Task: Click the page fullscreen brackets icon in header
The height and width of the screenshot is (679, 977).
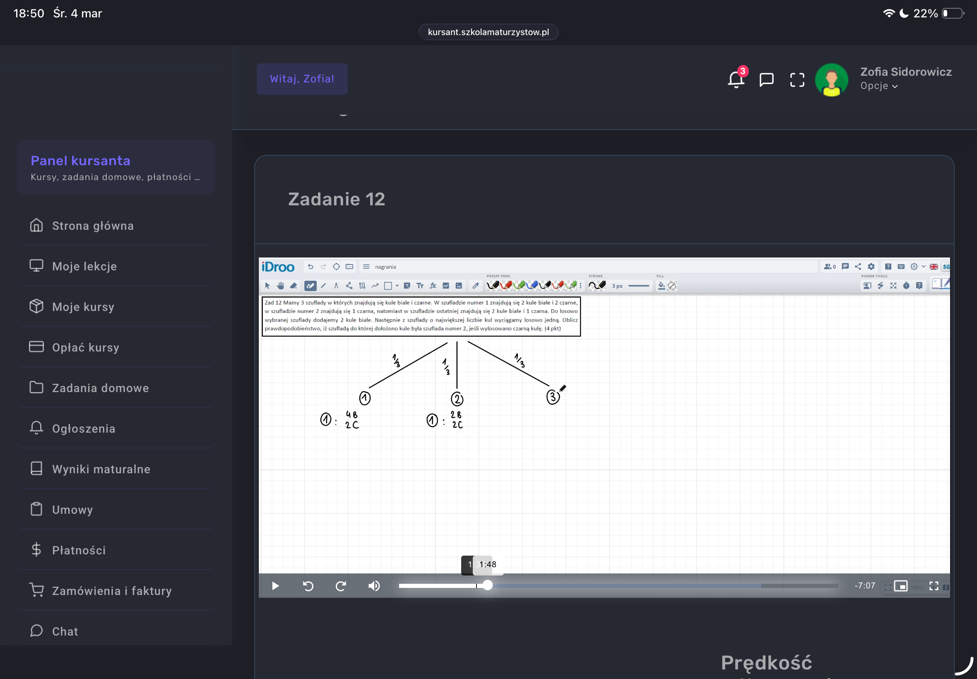Action: [797, 79]
